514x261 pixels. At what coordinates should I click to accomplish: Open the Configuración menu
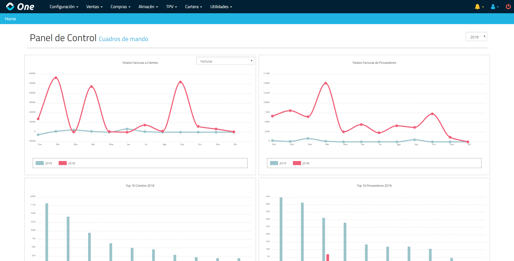[x=64, y=7]
